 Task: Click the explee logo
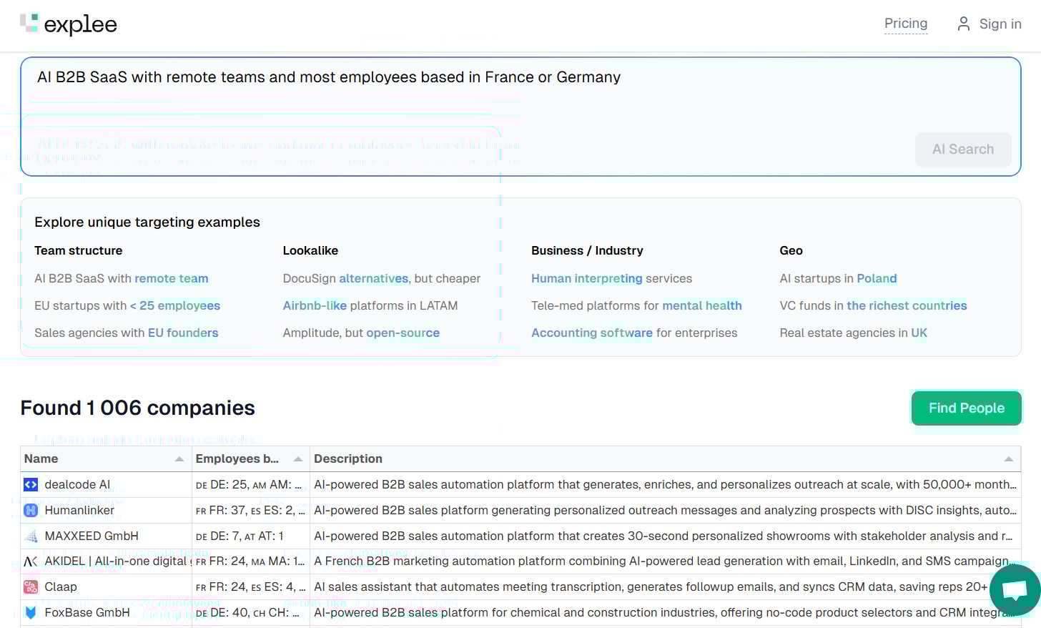tap(69, 24)
